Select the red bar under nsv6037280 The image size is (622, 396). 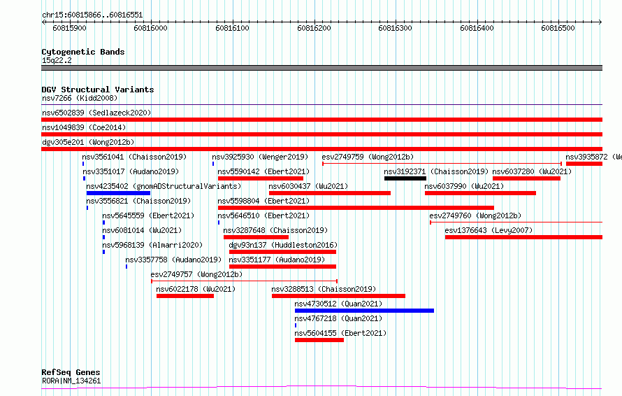point(526,178)
